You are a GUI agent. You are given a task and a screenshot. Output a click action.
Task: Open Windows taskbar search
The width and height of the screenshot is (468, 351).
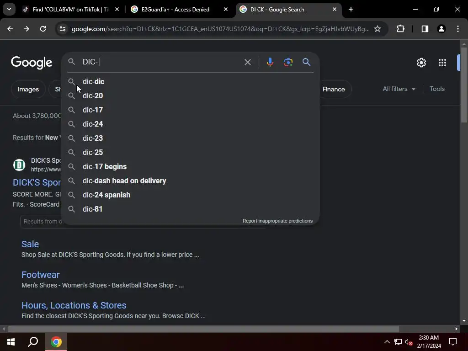(x=33, y=342)
